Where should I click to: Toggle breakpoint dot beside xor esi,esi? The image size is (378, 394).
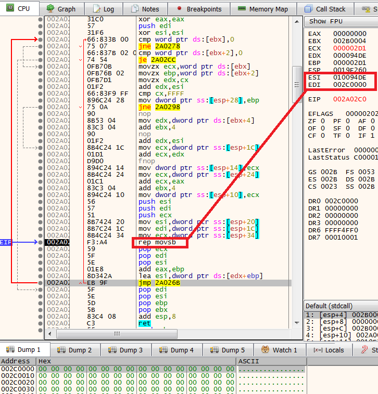40,33
